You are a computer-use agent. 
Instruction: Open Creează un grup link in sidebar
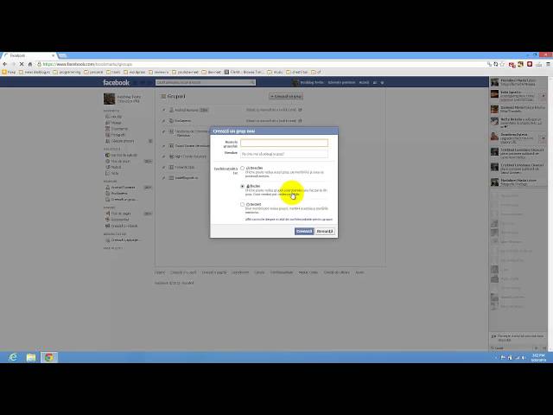click(x=121, y=200)
